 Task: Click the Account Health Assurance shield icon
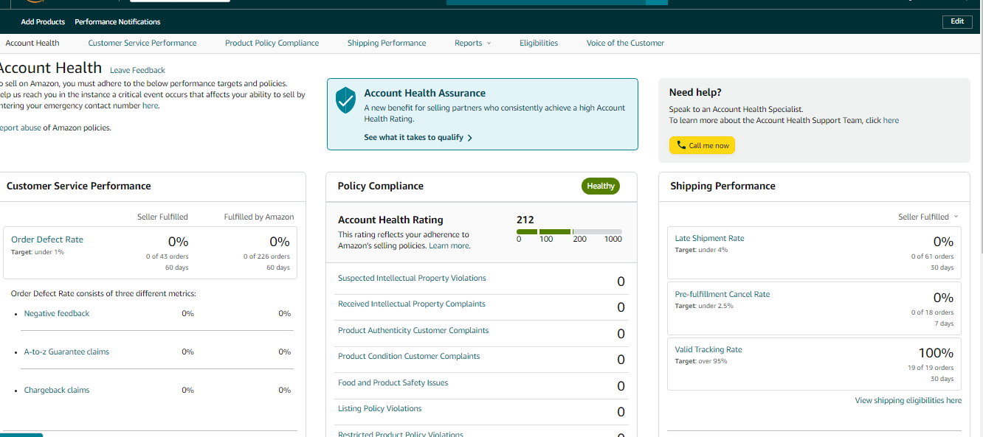tap(345, 100)
